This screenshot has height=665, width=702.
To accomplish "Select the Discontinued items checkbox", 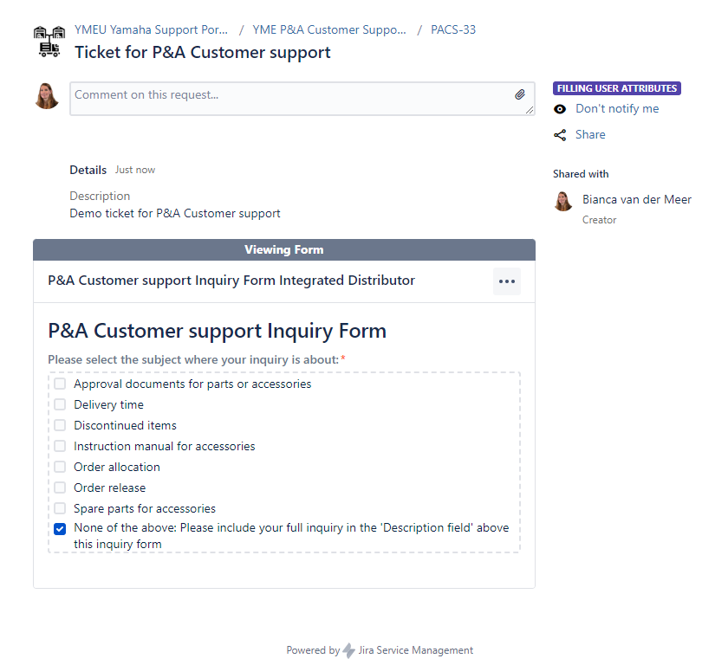I will tap(60, 425).
